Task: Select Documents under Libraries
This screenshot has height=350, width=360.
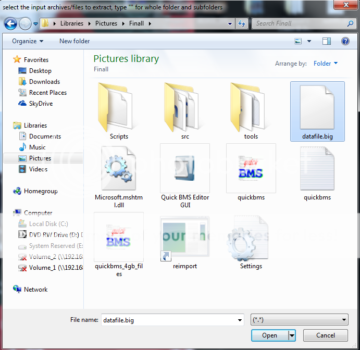Action: [45, 136]
